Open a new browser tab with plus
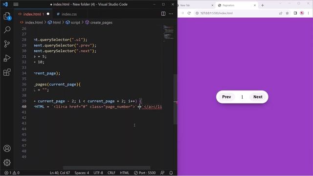The height and width of the screenshot is (176, 313). point(263,5)
